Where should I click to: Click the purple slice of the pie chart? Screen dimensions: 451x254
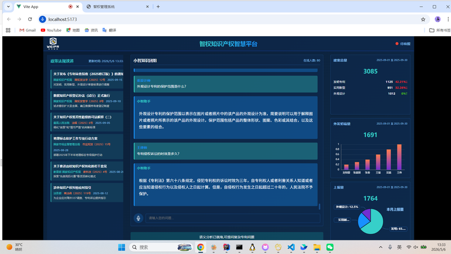pyautogui.click(x=367, y=213)
